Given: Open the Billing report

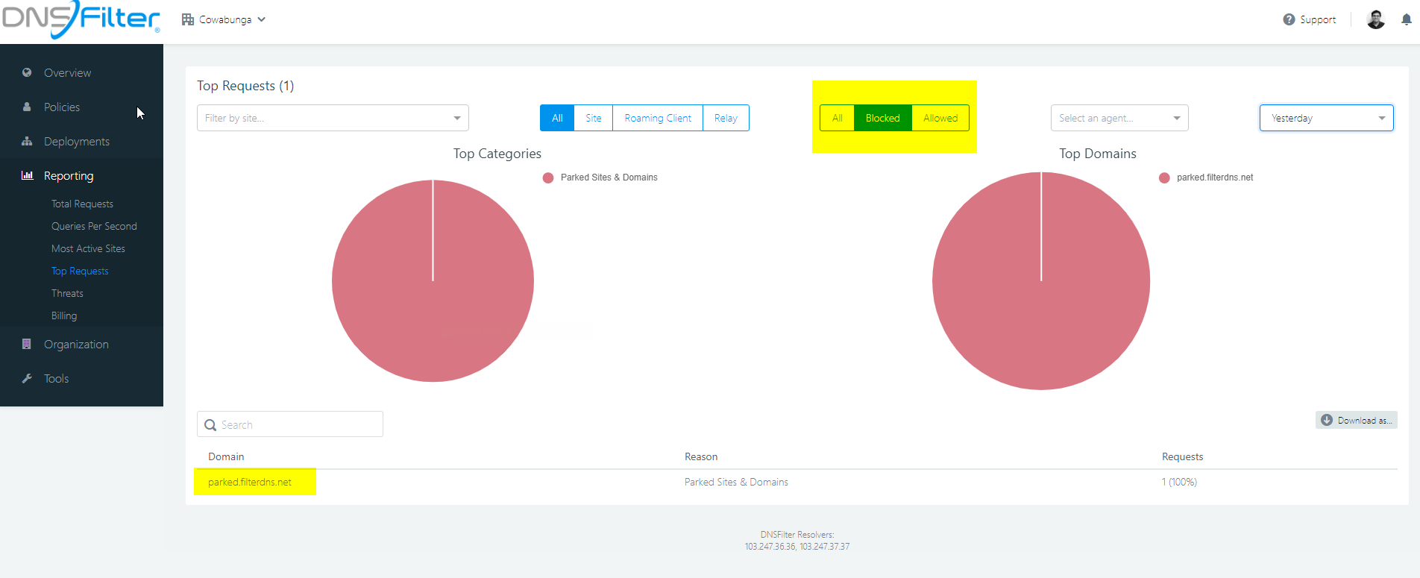Looking at the screenshot, I should pyautogui.click(x=64, y=315).
